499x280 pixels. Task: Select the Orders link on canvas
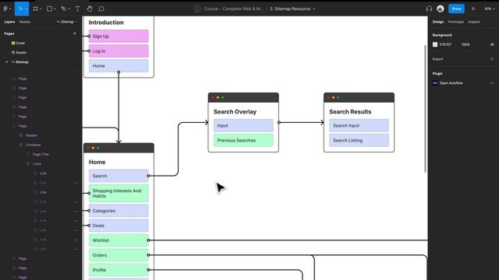point(119,255)
